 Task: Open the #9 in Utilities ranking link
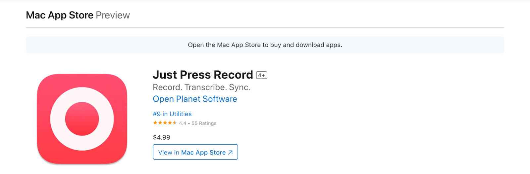tap(172, 114)
